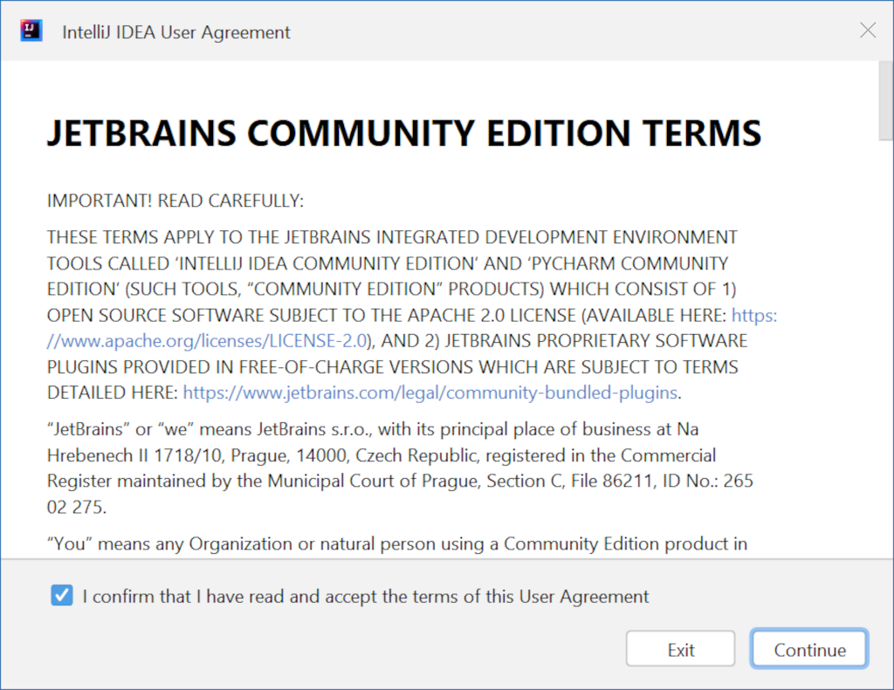Click the vertical scrollbar thumb
This screenshot has height=690, width=894.
885,101
